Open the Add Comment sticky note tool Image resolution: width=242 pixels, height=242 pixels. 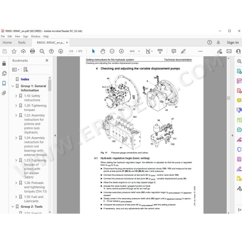[x=174, y=51]
